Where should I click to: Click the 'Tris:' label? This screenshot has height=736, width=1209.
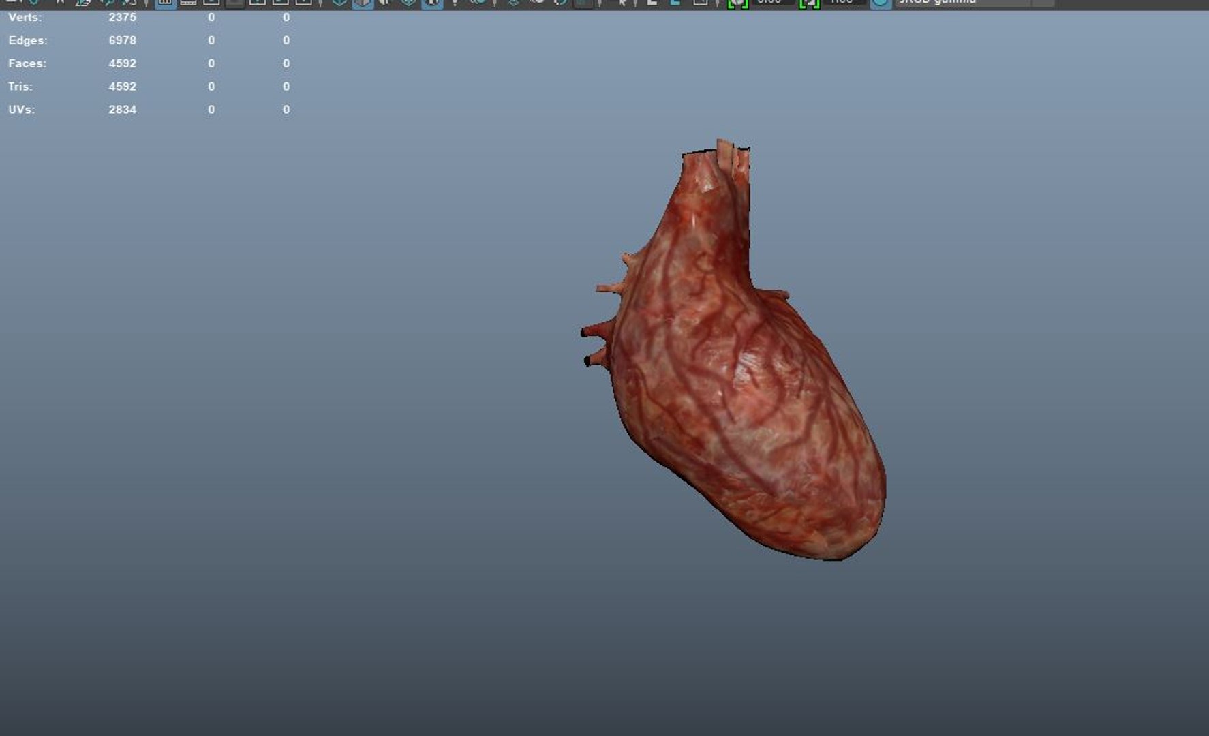(x=20, y=87)
